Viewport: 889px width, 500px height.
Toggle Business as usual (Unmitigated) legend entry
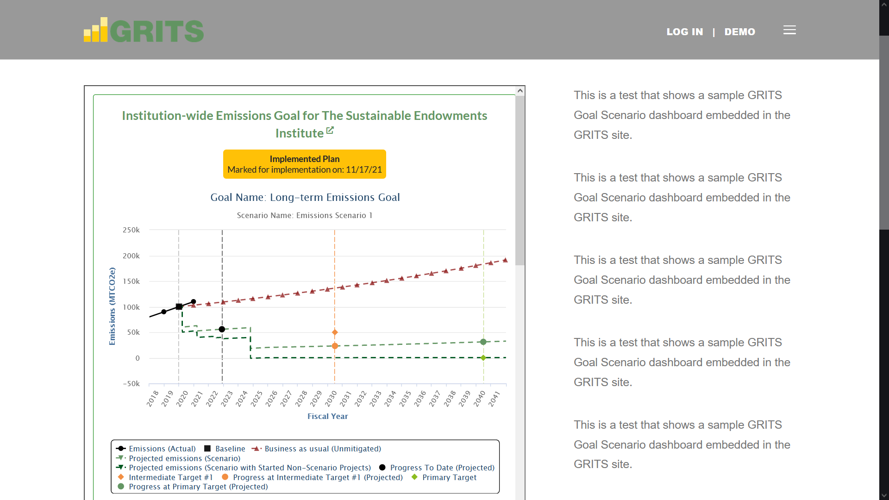pos(316,449)
